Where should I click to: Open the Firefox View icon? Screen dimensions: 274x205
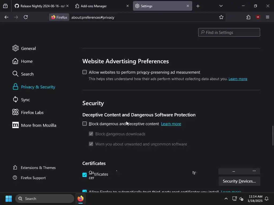[x=5, y=6]
